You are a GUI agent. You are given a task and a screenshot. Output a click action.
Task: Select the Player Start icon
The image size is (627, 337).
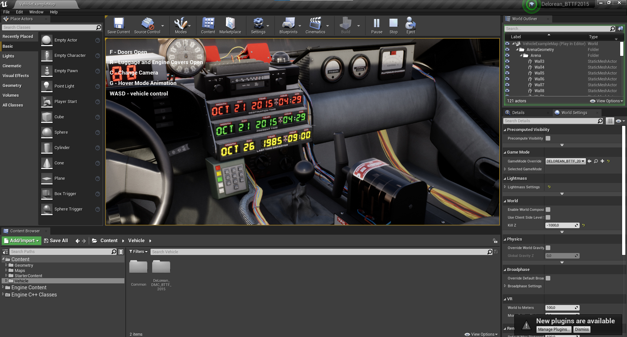(x=47, y=102)
